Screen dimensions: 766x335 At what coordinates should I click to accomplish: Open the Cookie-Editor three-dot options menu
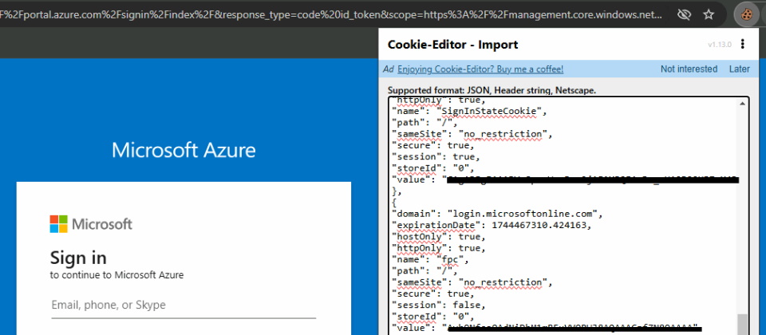pos(743,45)
